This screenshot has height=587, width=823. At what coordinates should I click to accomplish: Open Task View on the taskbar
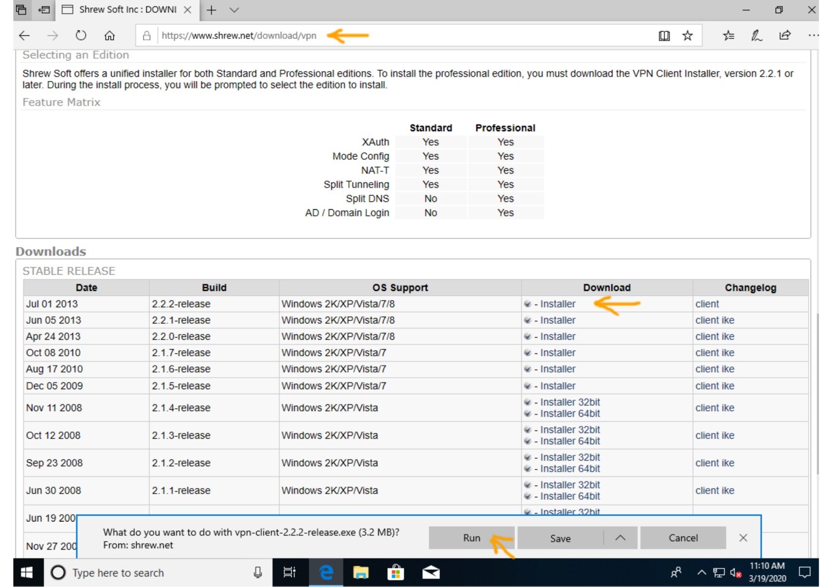coord(290,573)
